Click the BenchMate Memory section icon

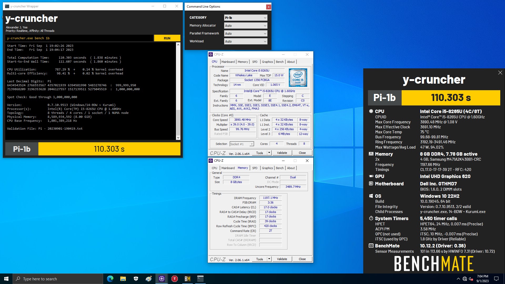371,154
